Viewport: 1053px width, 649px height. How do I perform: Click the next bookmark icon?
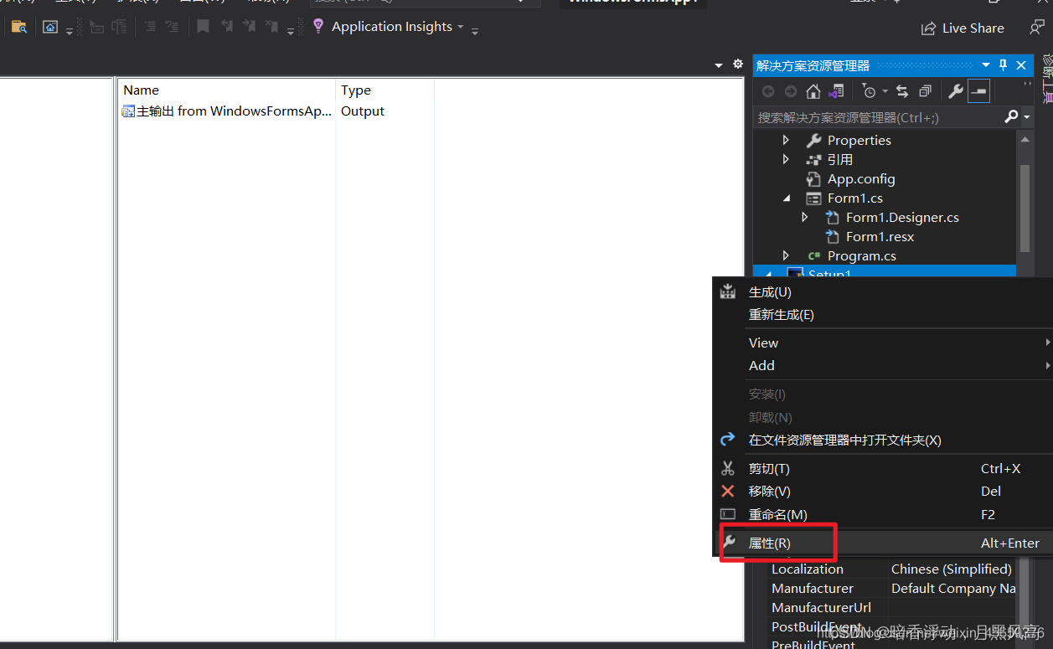point(249,27)
